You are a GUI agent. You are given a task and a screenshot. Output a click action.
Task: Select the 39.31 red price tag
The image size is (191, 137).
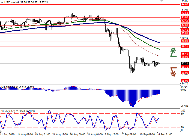tap(185, 47)
